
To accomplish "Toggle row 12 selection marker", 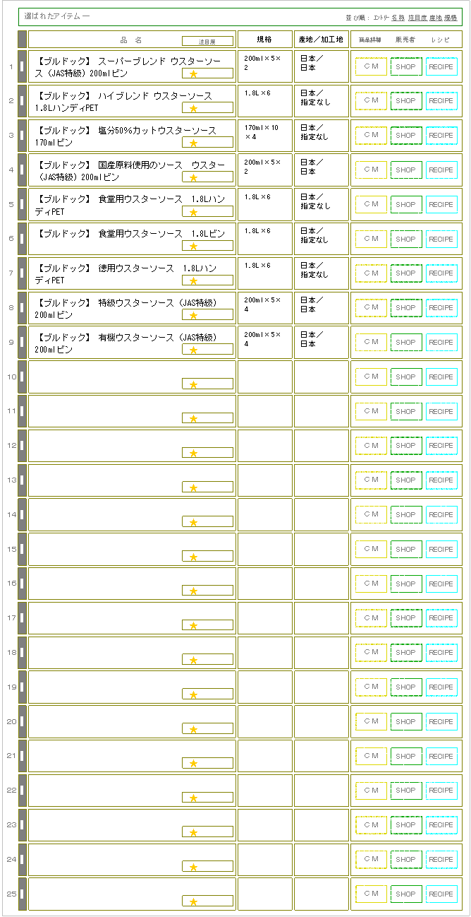I will (22, 446).
